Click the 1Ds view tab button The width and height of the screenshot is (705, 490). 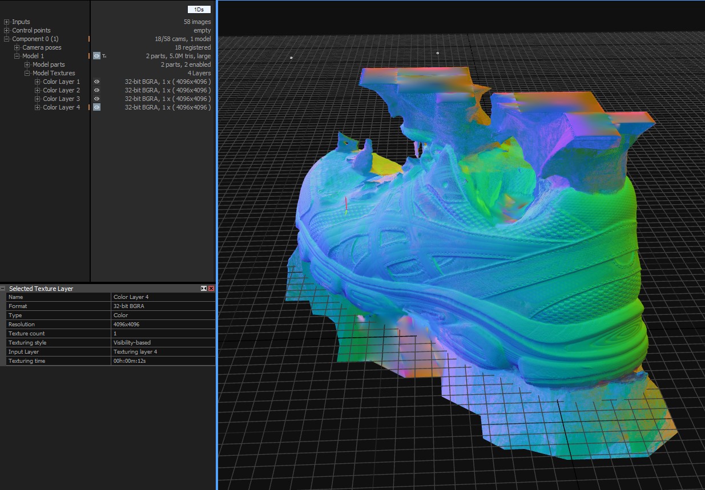(199, 10)
